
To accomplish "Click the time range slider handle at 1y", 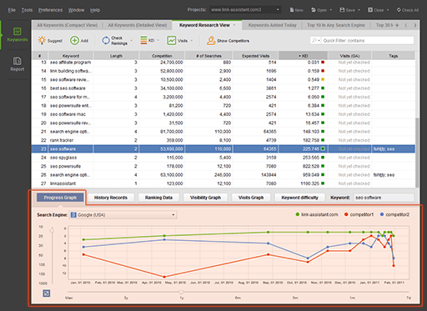I will tap(181, 292).
